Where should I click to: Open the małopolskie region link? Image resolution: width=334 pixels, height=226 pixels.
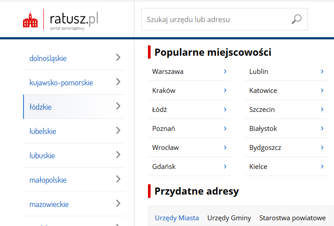[48, 180]
